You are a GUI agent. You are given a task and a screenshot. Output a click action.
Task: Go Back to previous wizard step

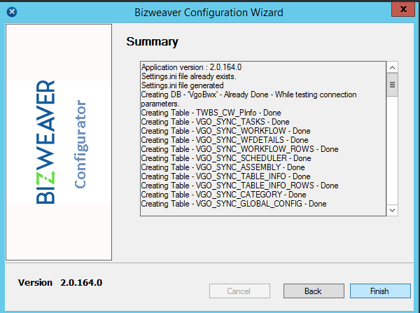(314, 291)
